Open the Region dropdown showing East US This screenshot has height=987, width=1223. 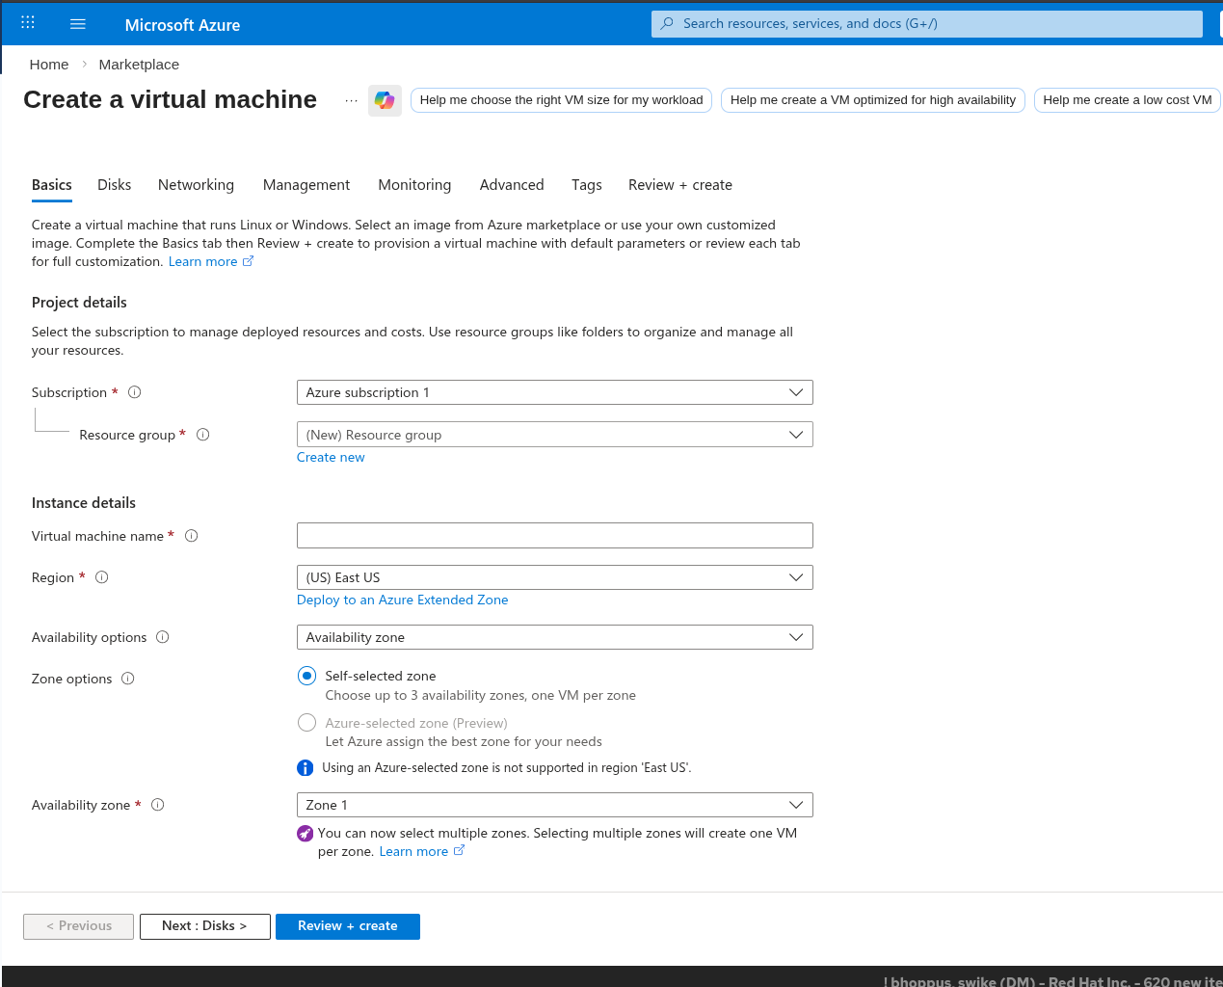(554, 577)
